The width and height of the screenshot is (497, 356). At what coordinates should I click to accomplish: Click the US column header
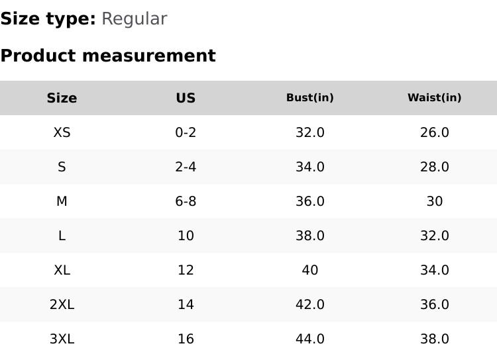186,98
